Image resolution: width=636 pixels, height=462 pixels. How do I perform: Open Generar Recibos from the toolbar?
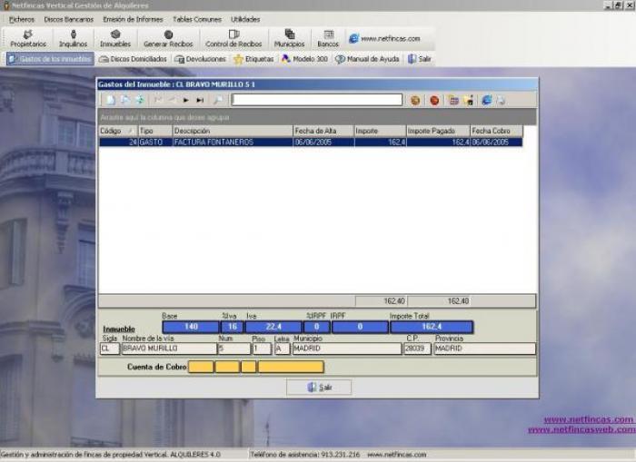point(168,39)
